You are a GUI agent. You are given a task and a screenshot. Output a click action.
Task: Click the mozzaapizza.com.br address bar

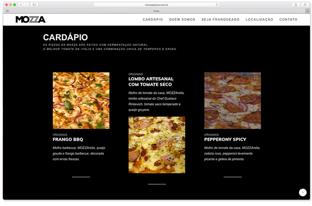coord(156,5)
